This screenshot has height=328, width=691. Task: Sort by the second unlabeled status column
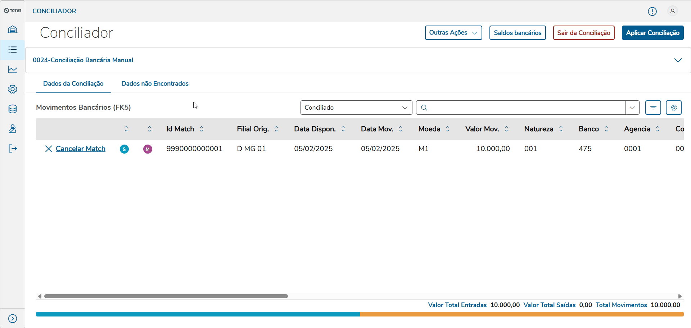tap(149, 129)
